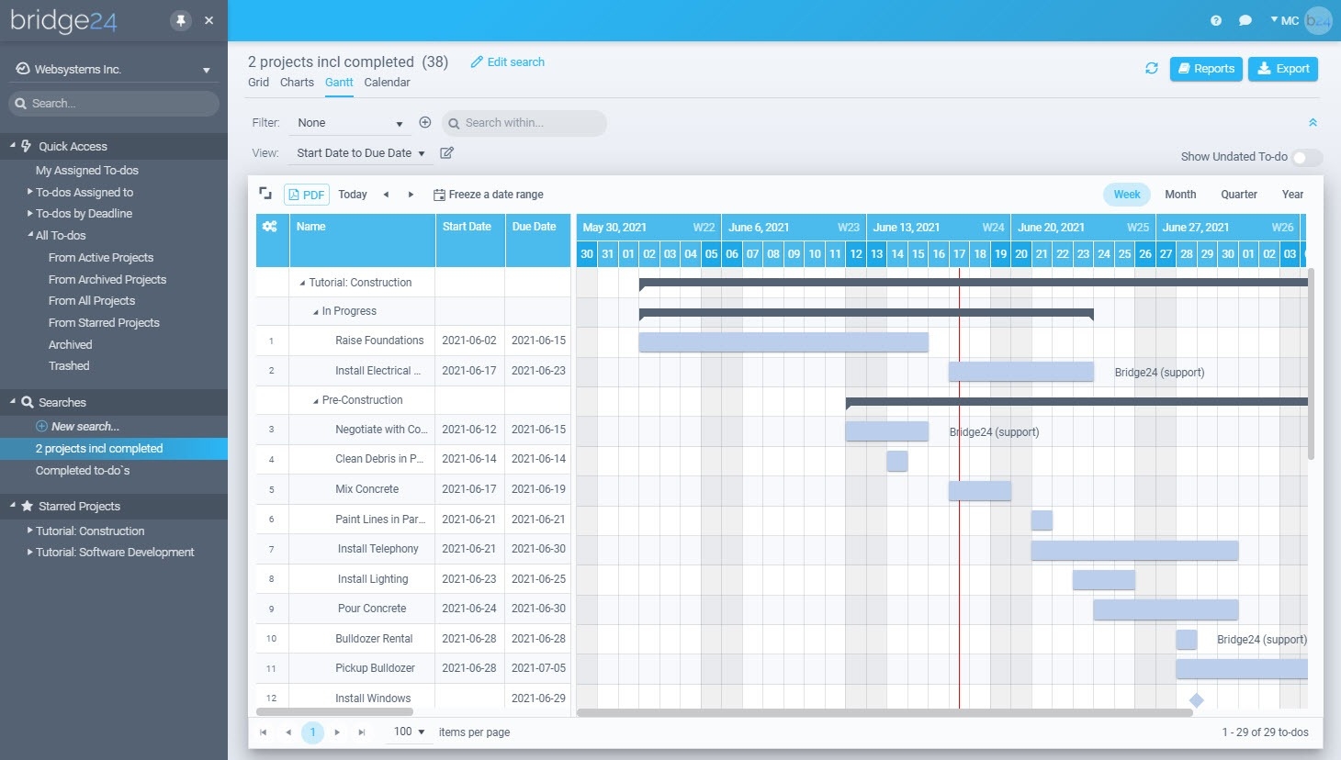The image size is (1341, 760).
Task: Open the Filter dropdown showing None
Action: click(x=349, y=122)
